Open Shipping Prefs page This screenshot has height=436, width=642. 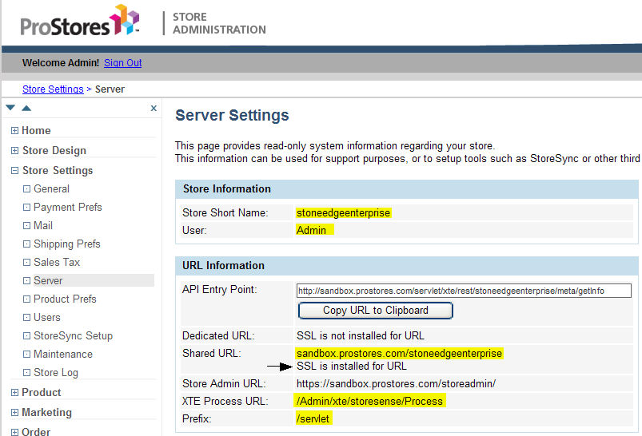(x=66, y=244)
